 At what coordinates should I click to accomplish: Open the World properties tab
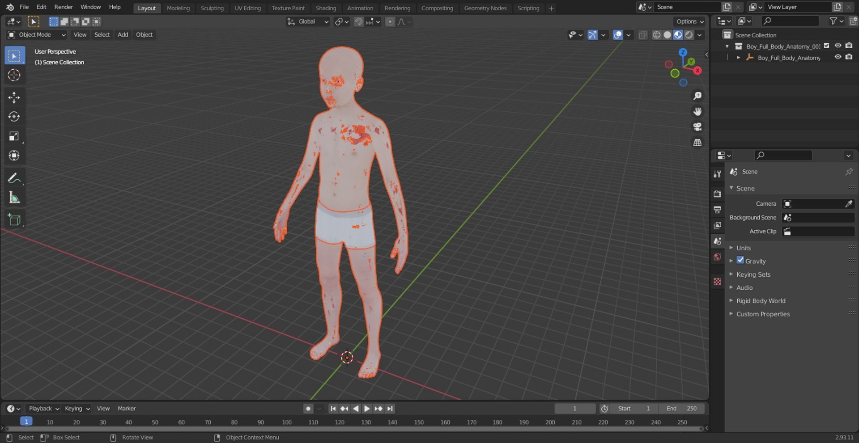717,257
